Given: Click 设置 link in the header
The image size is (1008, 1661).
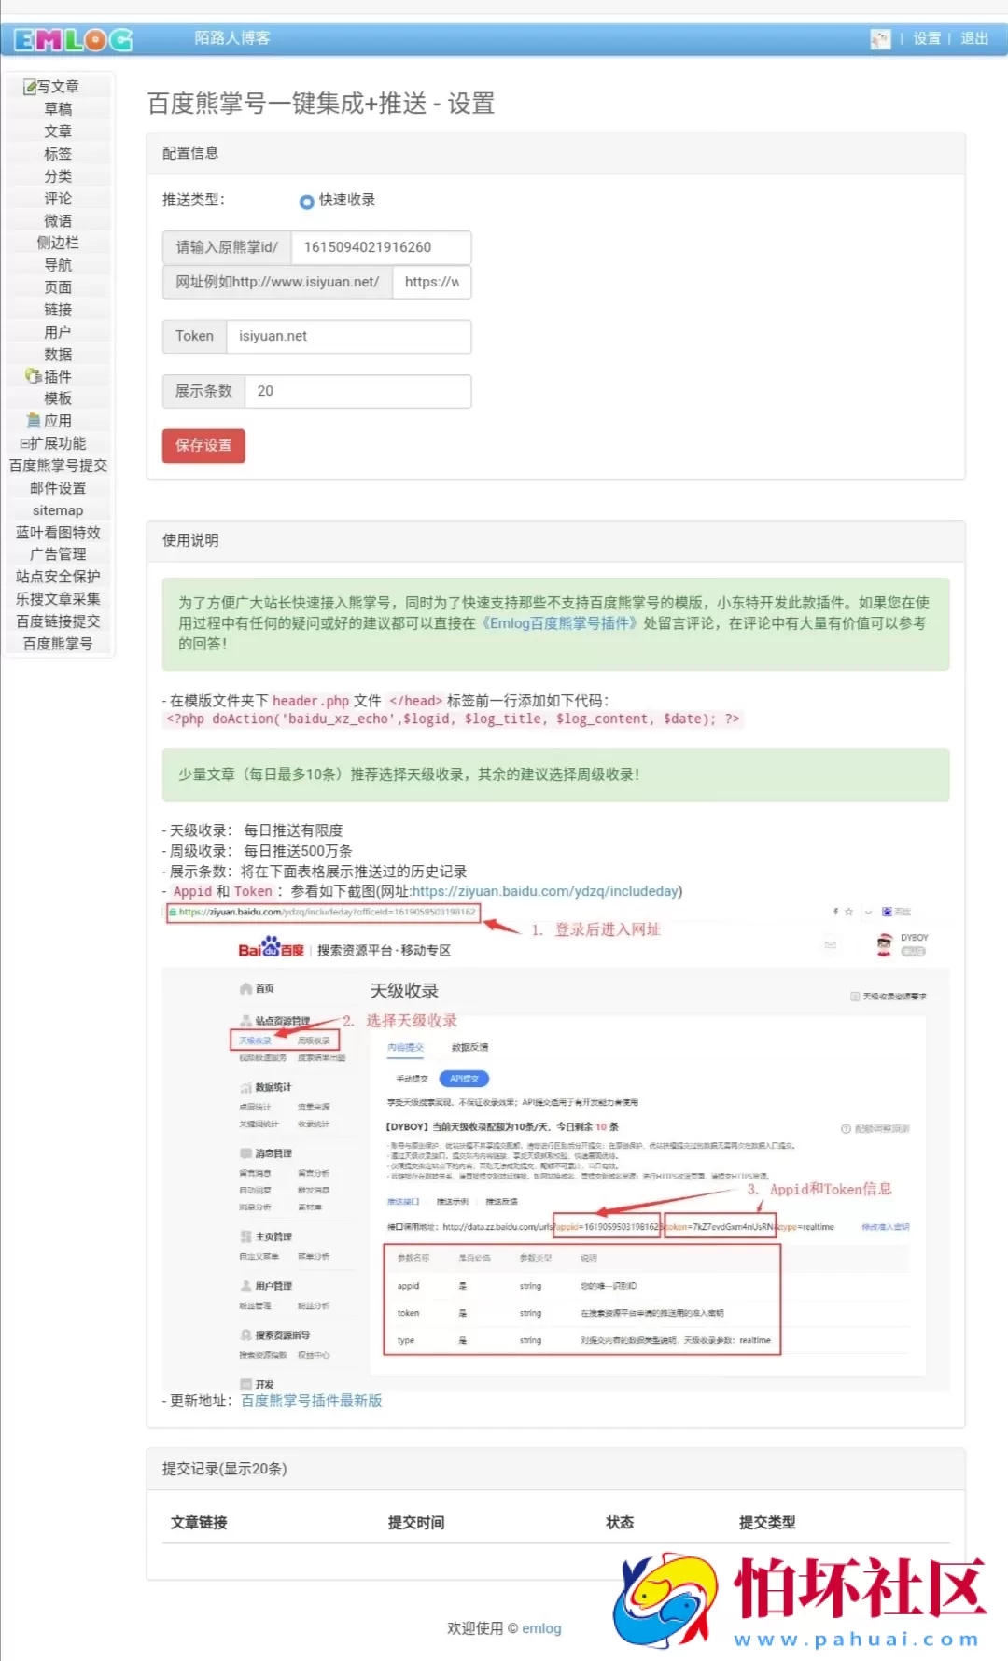Looking at the screenshot, I should point(927,39).
